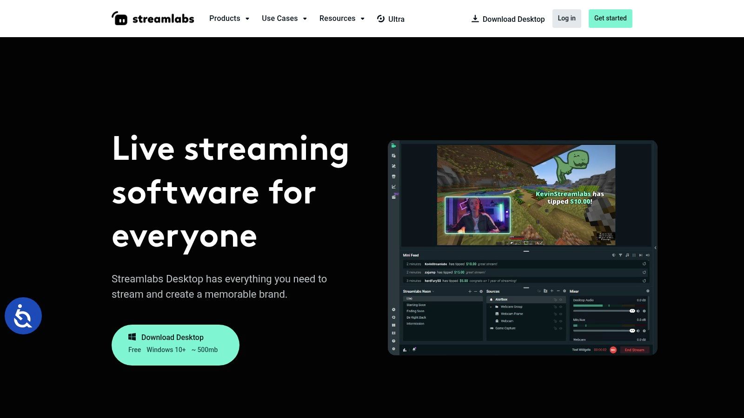Mute the Desktop Audio channel
The image size is (744, 418).
(638, 311)
